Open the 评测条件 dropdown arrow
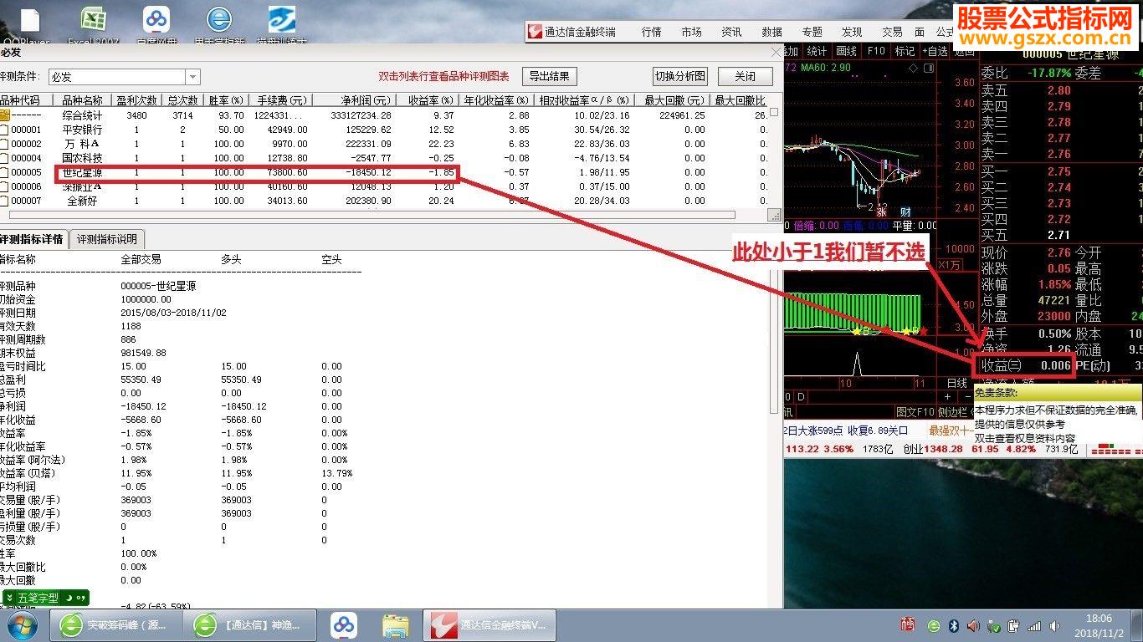The height and width of the screenshot is (642, 1143). (193, 77)
